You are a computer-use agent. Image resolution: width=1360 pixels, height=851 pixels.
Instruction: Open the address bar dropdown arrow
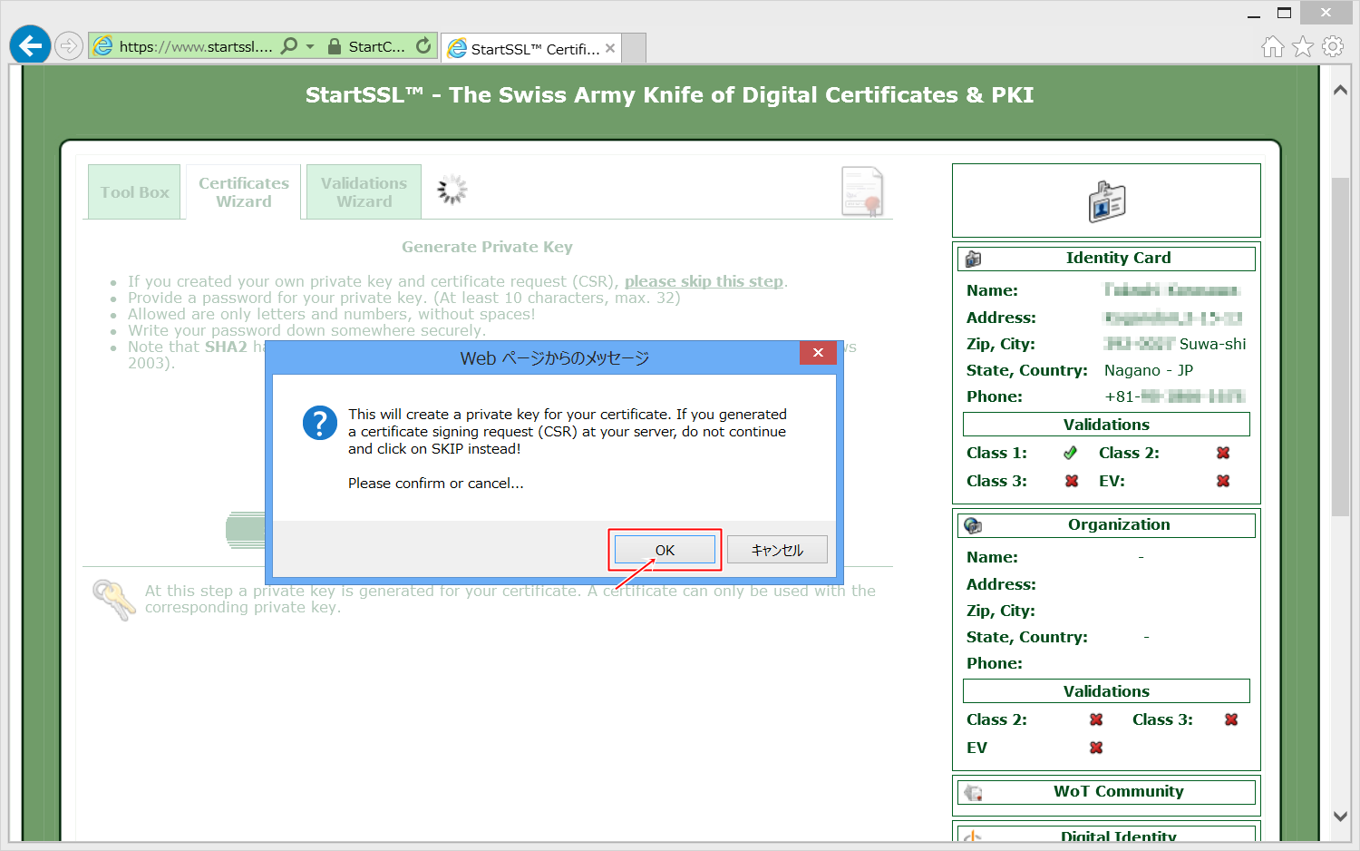310,45
